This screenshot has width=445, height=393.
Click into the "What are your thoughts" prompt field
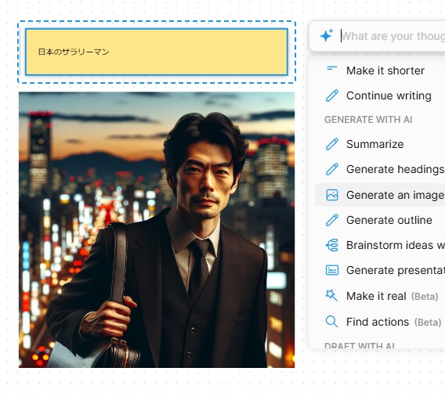pyautogui.click(x=393, y=36)
